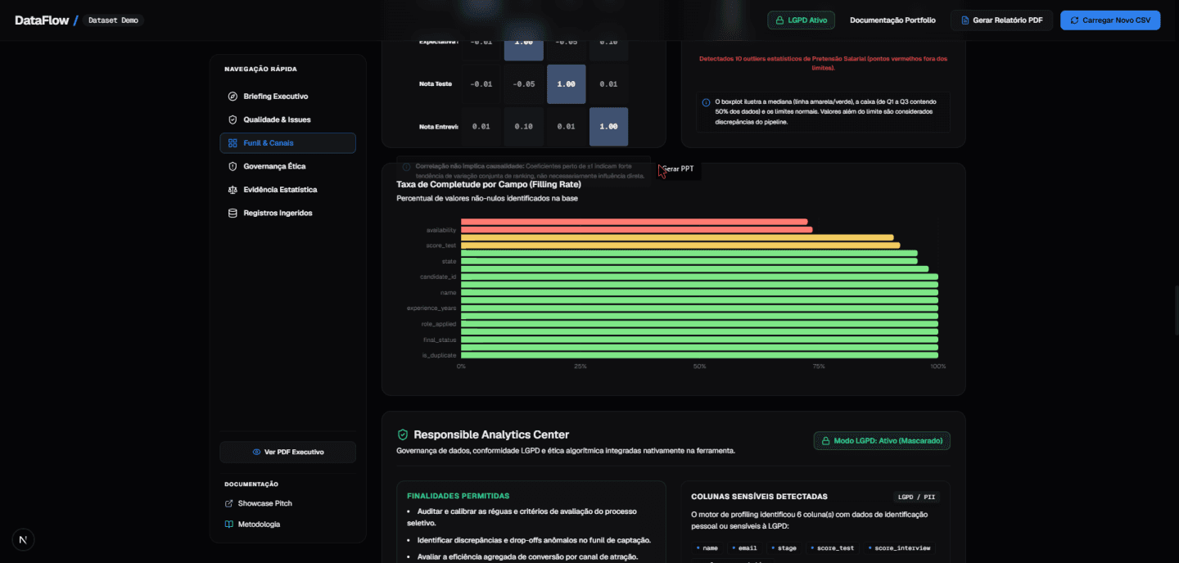Click the eye icon in Ver PDF Executivo
The image size is (1179, 563).
pos(256,452)
